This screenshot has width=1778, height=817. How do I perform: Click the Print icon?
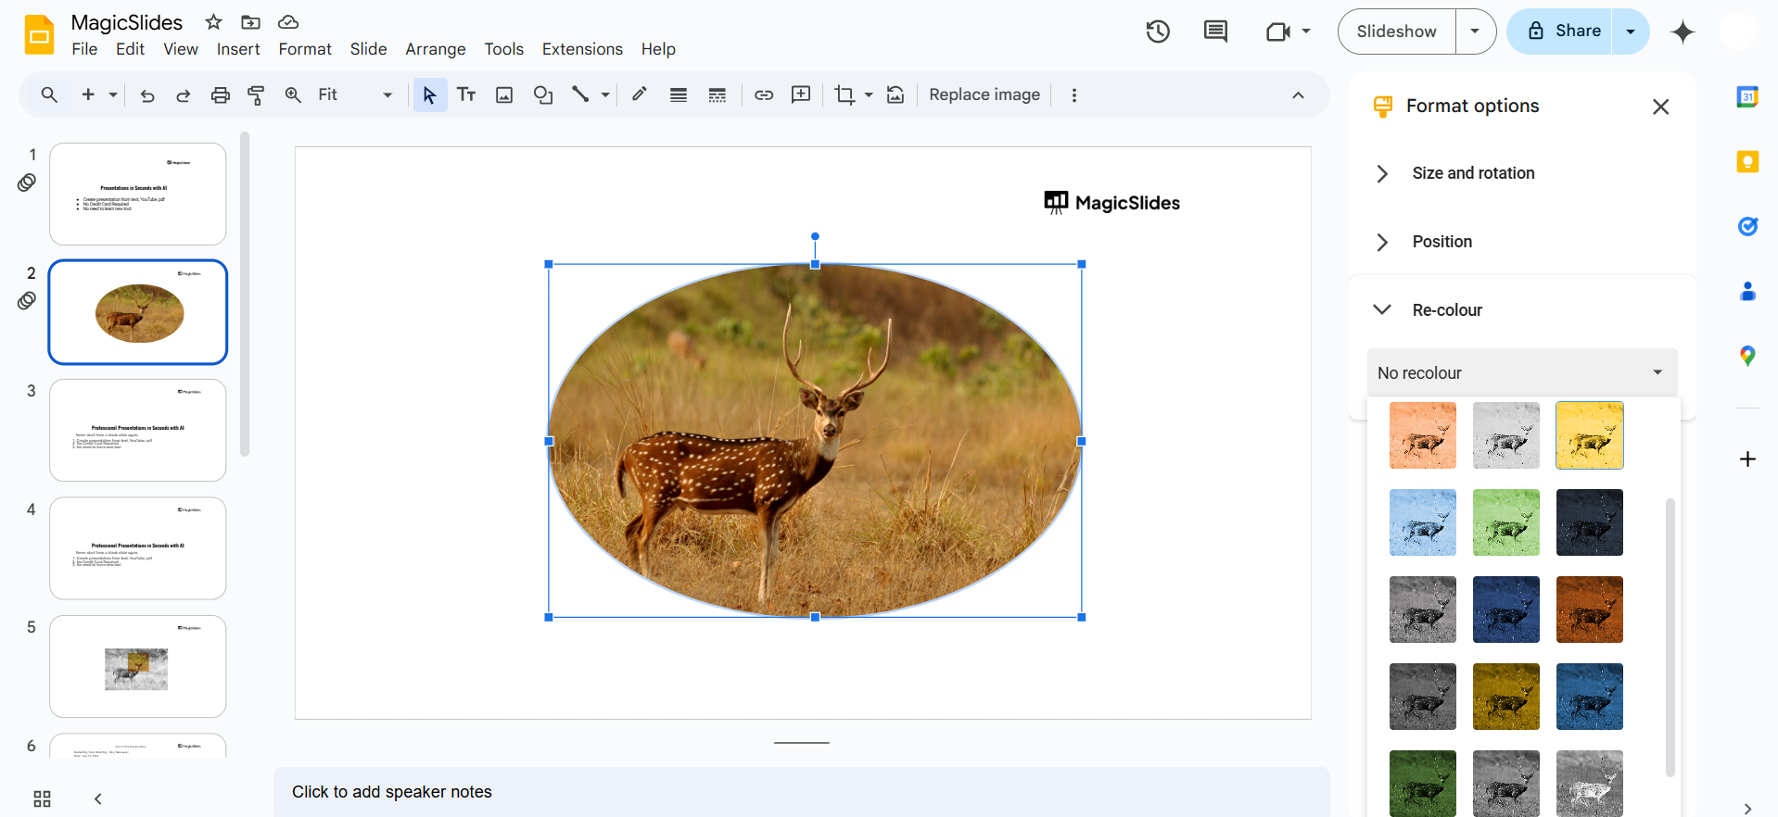tap(220, 95)
